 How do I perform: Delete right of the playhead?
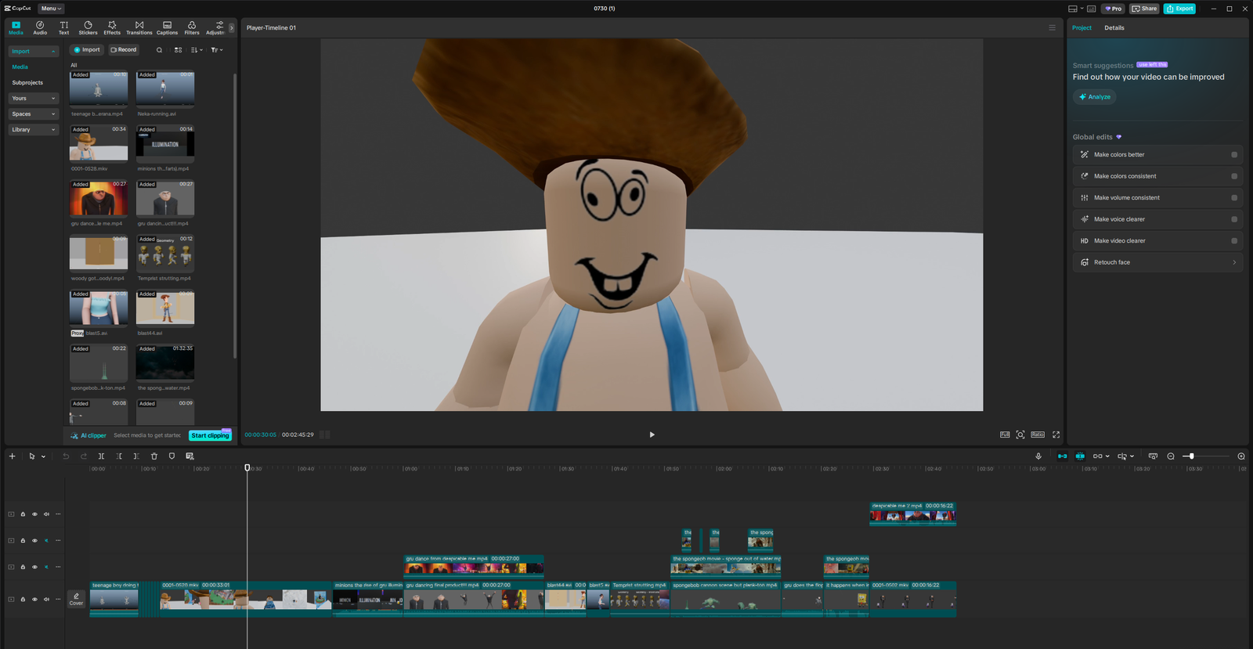tap(136, 456)
